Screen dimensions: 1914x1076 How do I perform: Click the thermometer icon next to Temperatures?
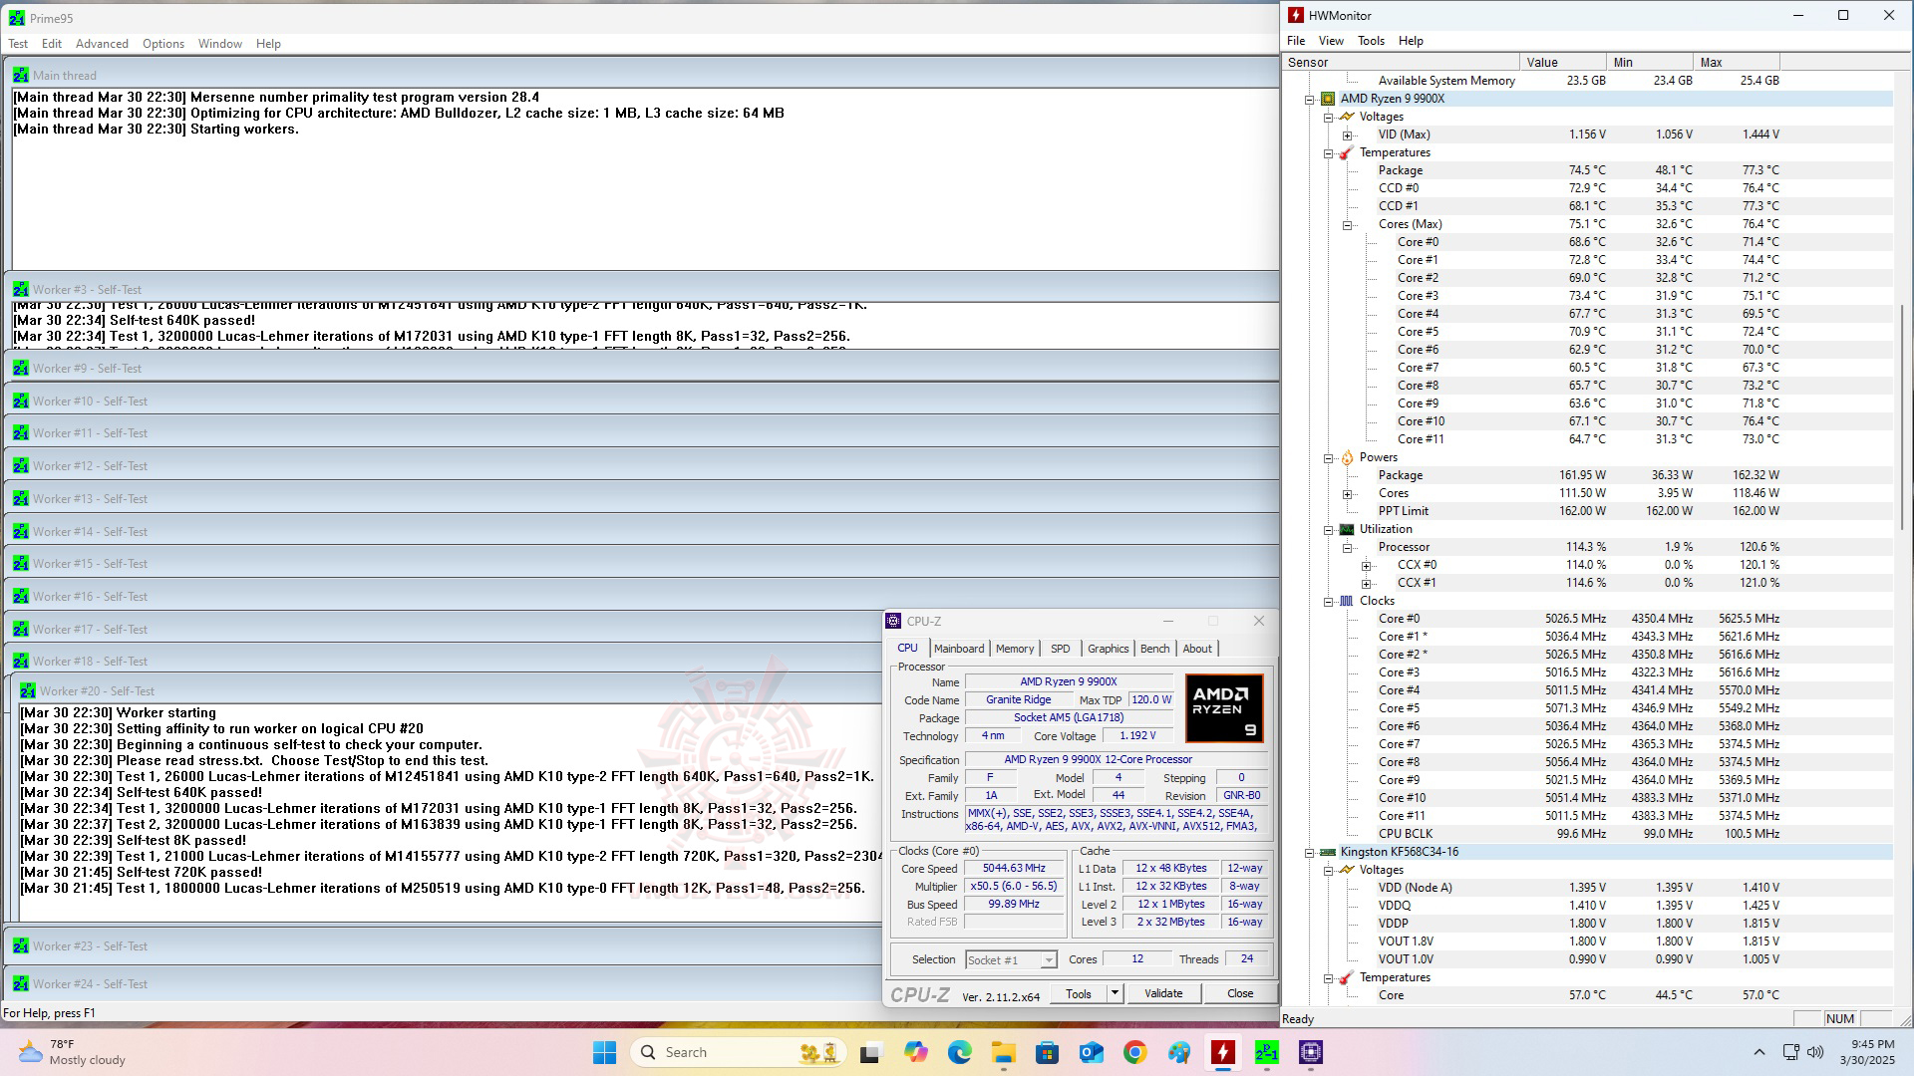tap(1346, 152)
